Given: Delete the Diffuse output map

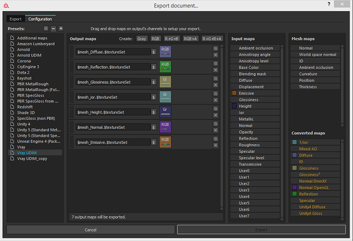Looking at the screenshot, I should click(x=216, y=55).
